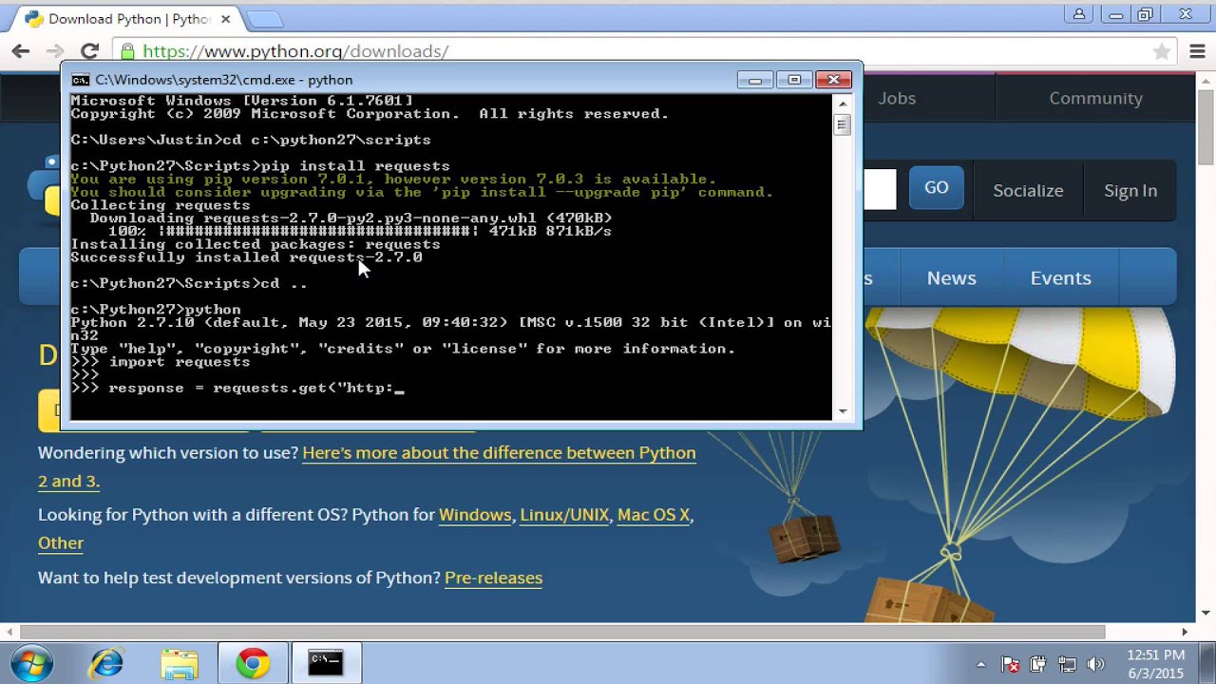Click the green padlock security icon

126,51
